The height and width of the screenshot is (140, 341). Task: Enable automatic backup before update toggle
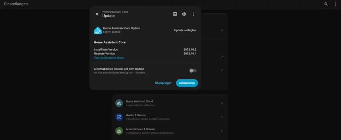(193, 70)
